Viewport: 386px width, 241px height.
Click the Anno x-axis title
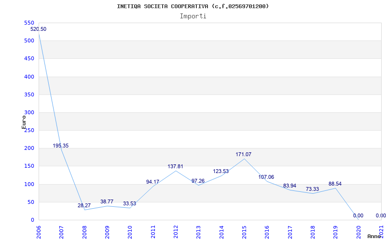pos(374,236)
